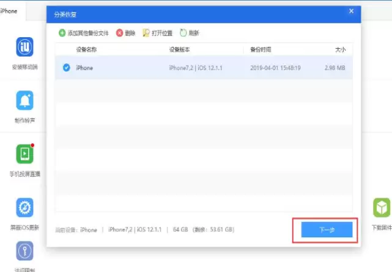Select the 2.98 MB size cell
The image size is (392, 272).
pyautogui.click(x=335, y=68)
